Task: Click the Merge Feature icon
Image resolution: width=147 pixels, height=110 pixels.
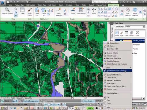Action: point(135,10)
